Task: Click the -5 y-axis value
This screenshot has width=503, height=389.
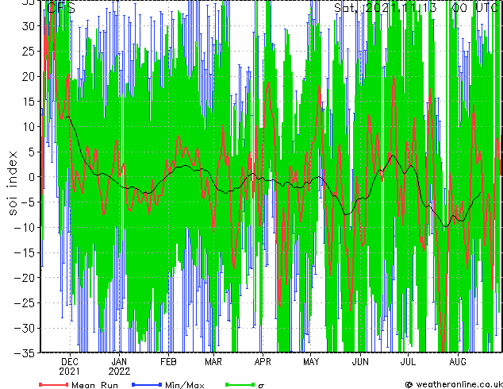Action: [29, 202]
